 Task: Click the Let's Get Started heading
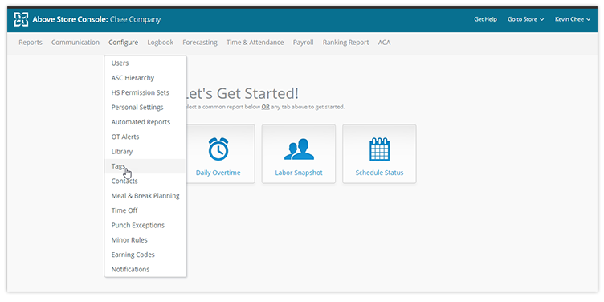(243, 94)
